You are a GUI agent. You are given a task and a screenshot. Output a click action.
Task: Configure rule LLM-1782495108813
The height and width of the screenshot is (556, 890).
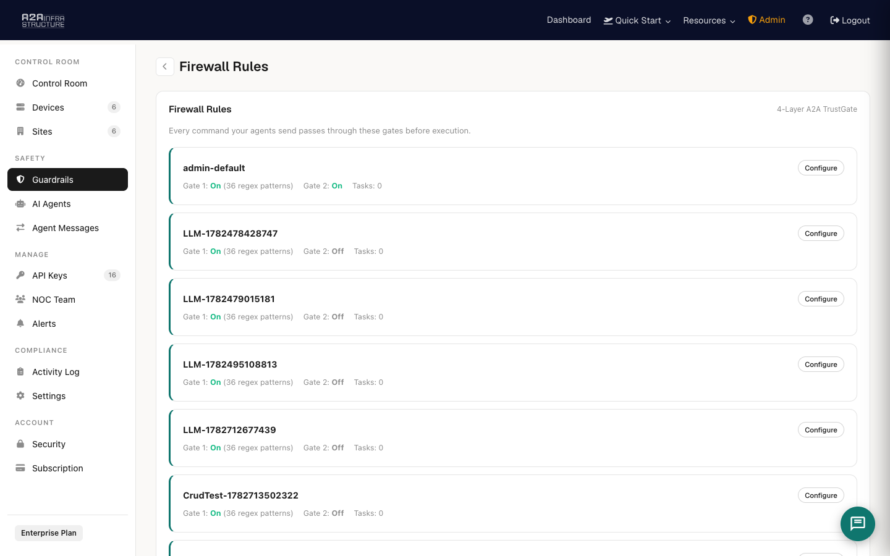(x=821, y=364)
